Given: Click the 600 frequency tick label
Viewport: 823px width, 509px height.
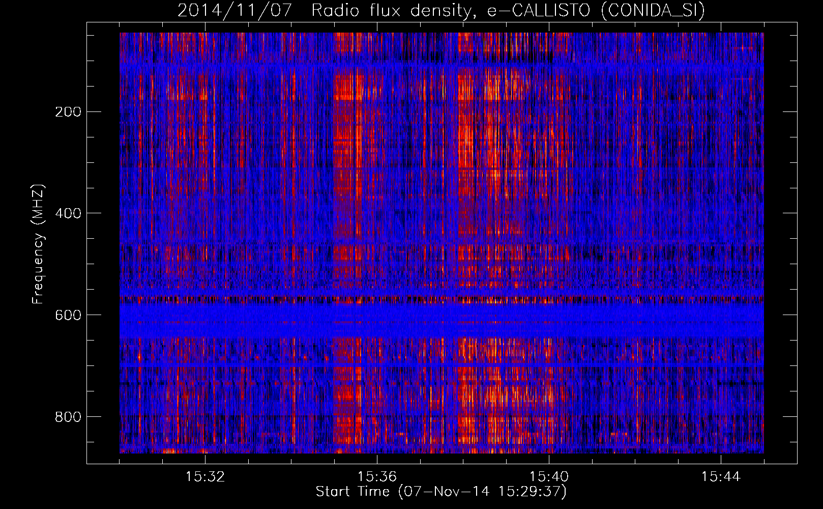Looking at the screenshot, I should tap(68, 315).
